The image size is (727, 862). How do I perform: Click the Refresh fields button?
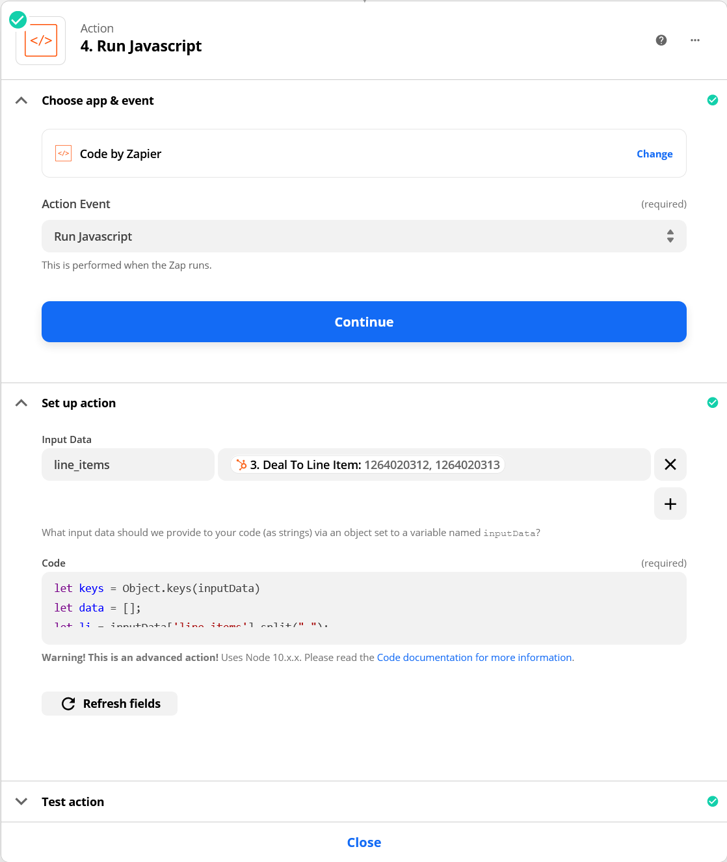coord(109,703)
